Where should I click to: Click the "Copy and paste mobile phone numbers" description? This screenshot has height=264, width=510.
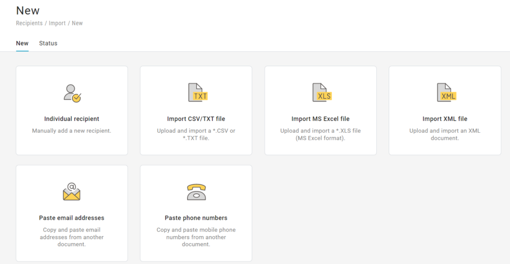coord(196,237)
